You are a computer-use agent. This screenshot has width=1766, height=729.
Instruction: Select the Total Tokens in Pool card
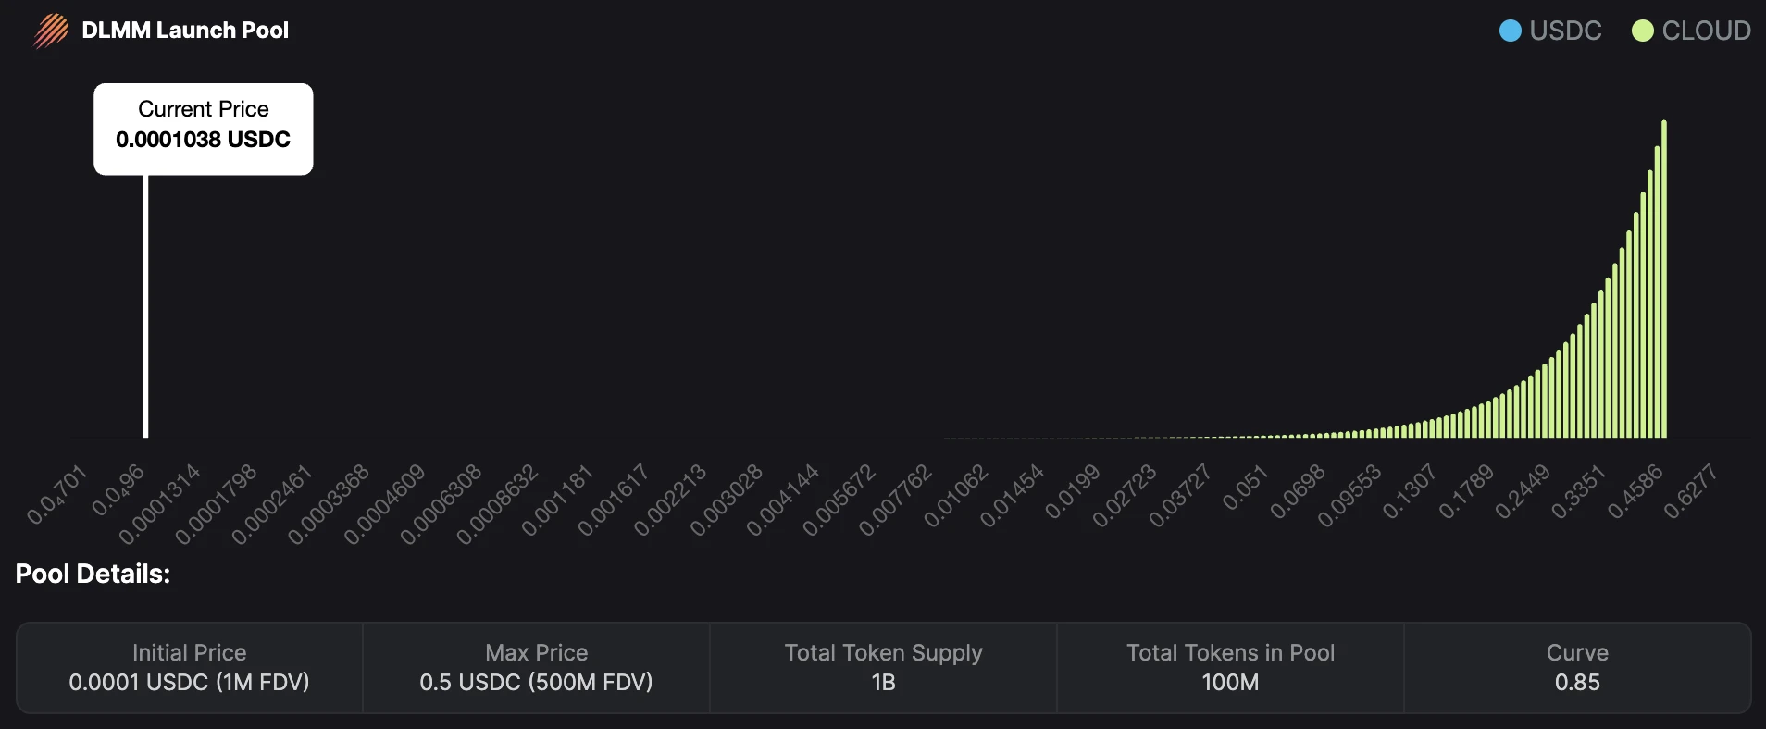coord(1230,667)
